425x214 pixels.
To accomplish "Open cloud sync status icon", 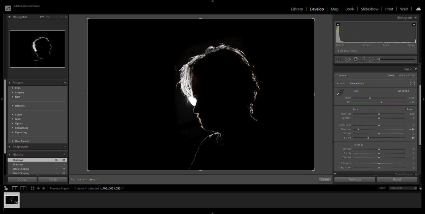I will point(418,9).
